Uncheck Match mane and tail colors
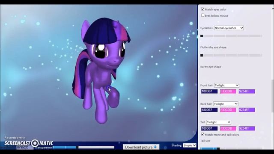 tap(203, 134)
